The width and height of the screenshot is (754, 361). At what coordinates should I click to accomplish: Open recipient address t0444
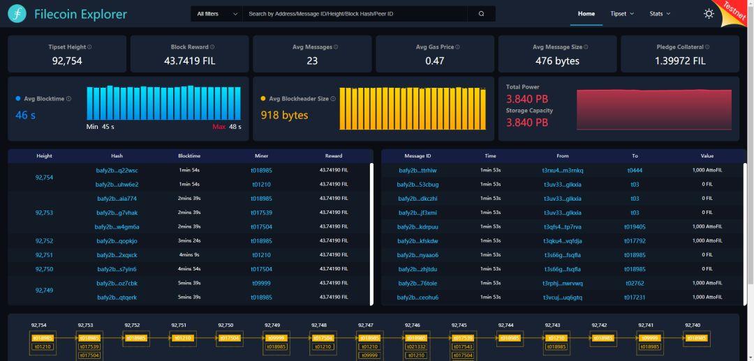635,171
